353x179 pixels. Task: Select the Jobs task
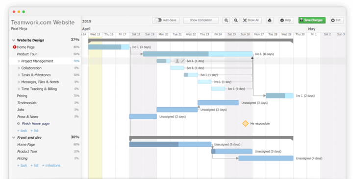21,110
